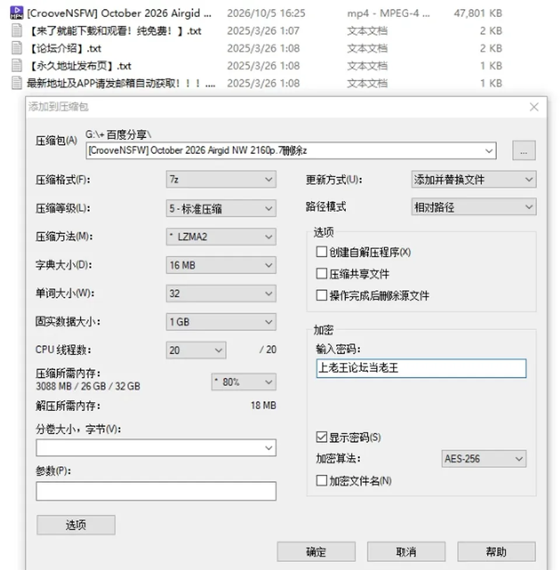The height and width of the screenshot is (570, 560).
Task: Click the archive name combo box
Action: tap(291, 150)
